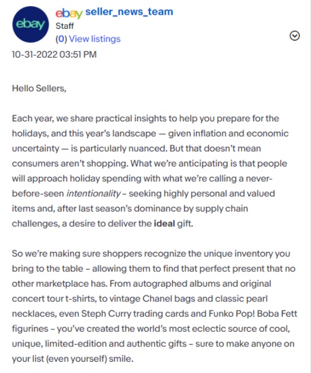Click the phrase "So we're making sure"
The height and width of the screenshot is (373, 311).
point(56,253)
